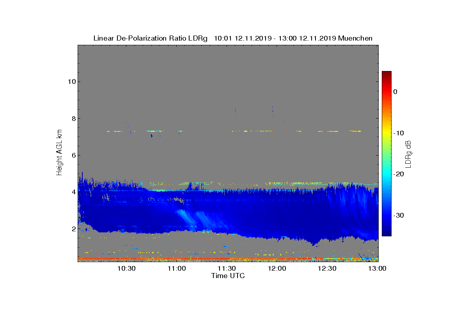This screenshot has width=468, height=312.
Task: Click the colorbar value '-30'
Action: pyautogui.click(x=398, y=216)
